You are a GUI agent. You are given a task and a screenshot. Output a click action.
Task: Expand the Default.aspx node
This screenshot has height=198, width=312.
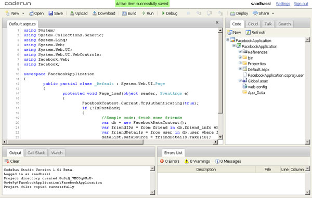[x=240, y=69]
